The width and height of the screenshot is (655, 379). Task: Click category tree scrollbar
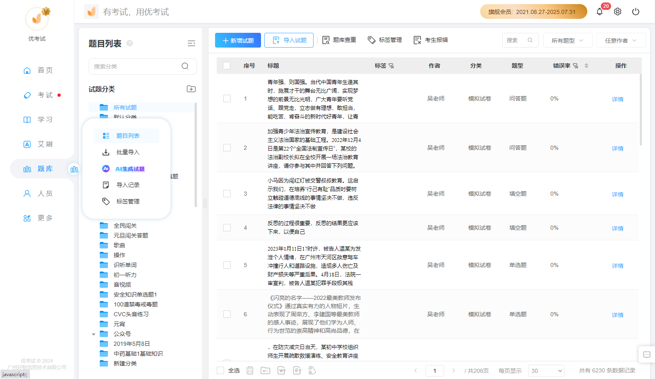[x=196, y=155]
